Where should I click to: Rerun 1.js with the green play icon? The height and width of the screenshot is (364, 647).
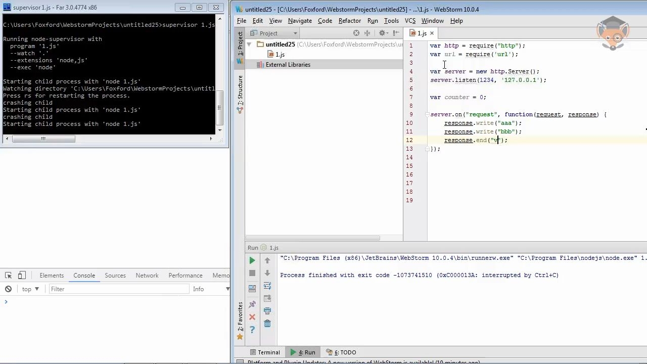(252, 260)
